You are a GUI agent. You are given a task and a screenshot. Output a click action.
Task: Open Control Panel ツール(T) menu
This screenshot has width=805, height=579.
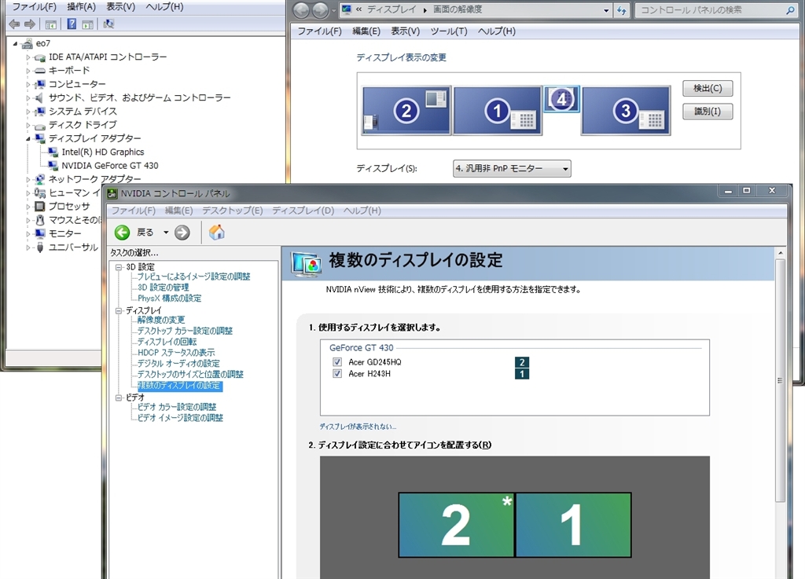point(449,31)
